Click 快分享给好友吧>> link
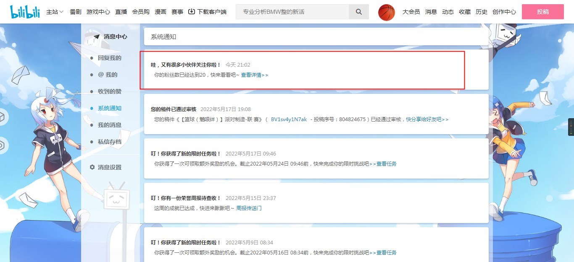Image resolution: width=574 pixels, height=262 pixels. click(427, 119)
